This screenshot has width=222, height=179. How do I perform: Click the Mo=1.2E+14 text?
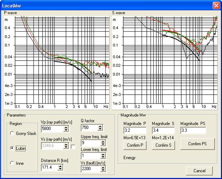(163, 138)
